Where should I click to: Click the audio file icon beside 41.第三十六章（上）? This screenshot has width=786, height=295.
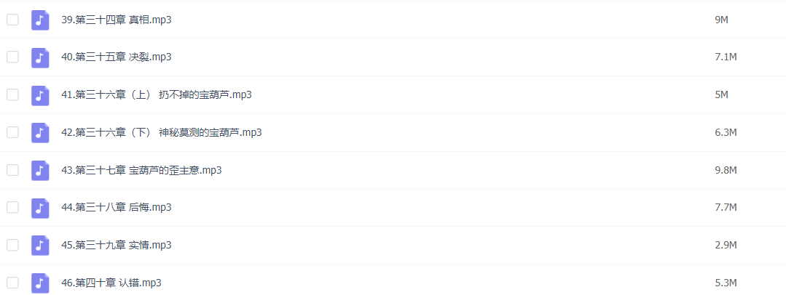point(40,95)
